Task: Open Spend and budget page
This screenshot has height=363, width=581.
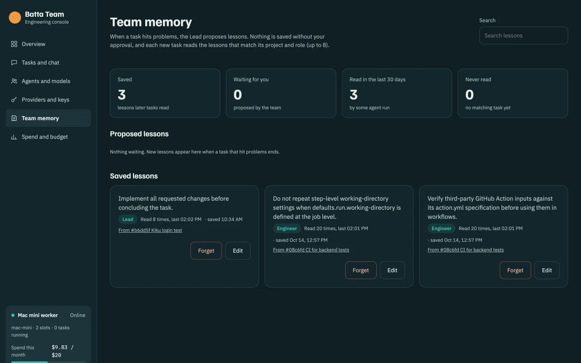Action: click(x=48, y=137)
